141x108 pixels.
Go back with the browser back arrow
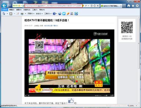pos(4,6)
